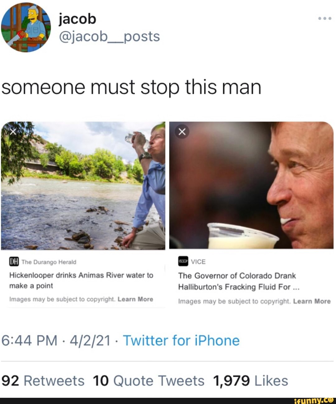This screenshot has width=336, height=404.
Task: Close the left river photo overlay
Action: coord(13,132)
